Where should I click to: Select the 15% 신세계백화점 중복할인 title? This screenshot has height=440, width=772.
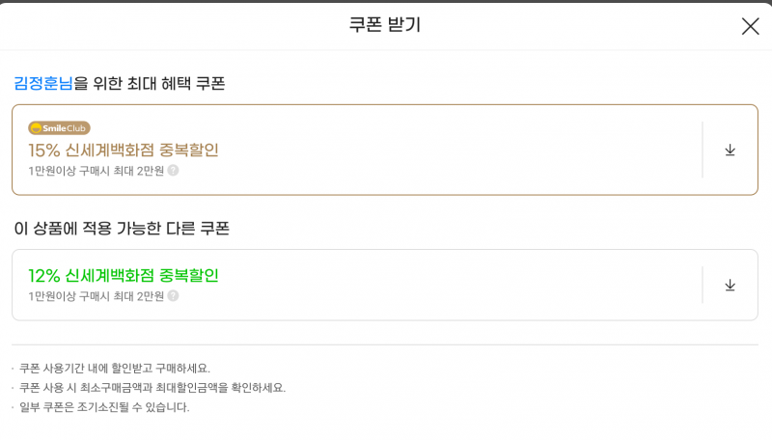(x=124, y=151)
